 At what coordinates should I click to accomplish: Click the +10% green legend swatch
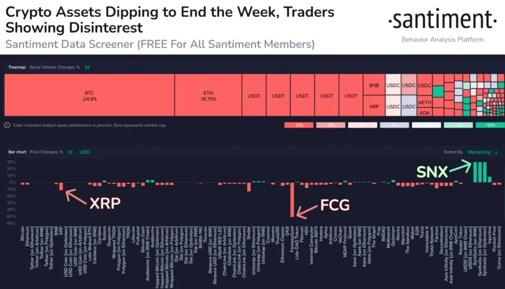(x=490, y=125)
